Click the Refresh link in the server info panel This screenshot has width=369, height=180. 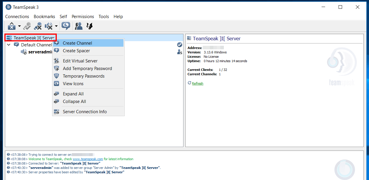(x=198, y=83)
